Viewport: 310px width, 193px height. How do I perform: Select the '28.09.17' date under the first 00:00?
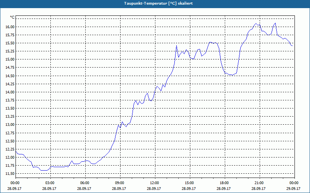click(x=14, y=188)
